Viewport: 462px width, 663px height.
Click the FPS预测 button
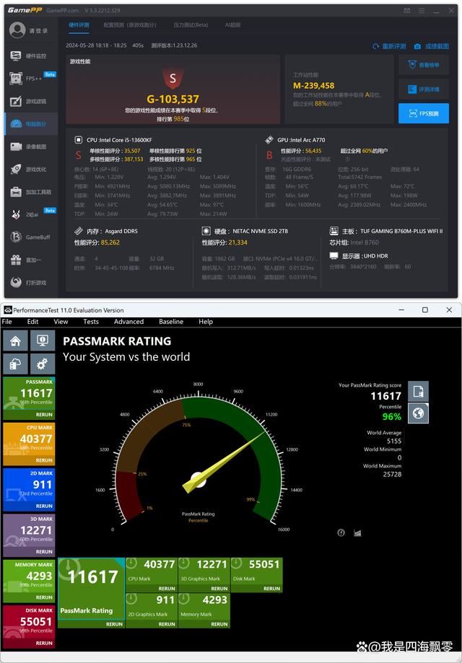[424, 113]
